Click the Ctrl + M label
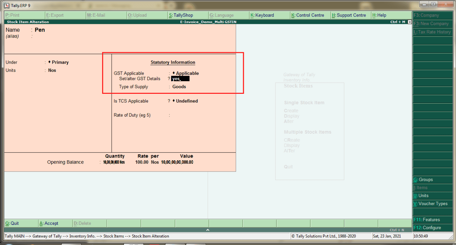 tap(398, 22)
